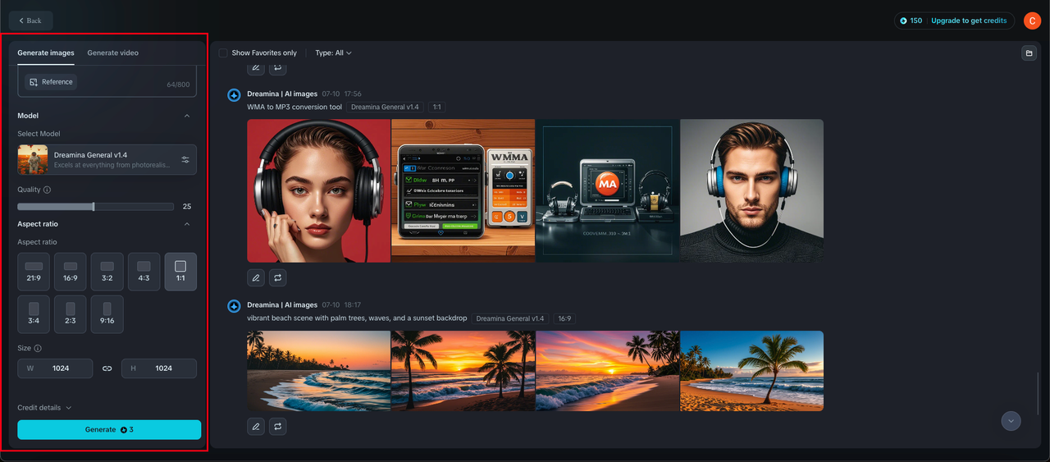Viewport: 1050px width, 462px height.
Task: Edit prompt icon under beach images
Action: coord(256,427)
